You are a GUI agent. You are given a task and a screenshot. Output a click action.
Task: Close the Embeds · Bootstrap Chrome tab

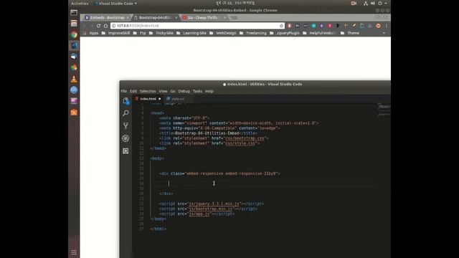128,18
